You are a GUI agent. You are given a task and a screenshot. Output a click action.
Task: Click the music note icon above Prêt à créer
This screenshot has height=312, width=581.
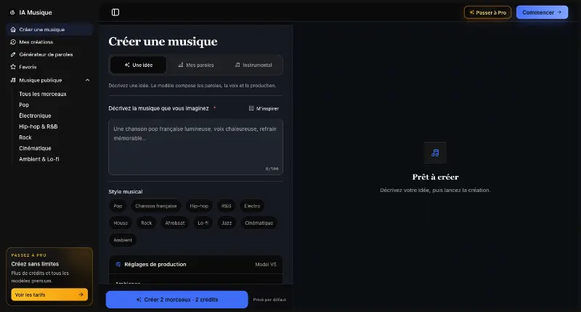click(x=435, y=153)
